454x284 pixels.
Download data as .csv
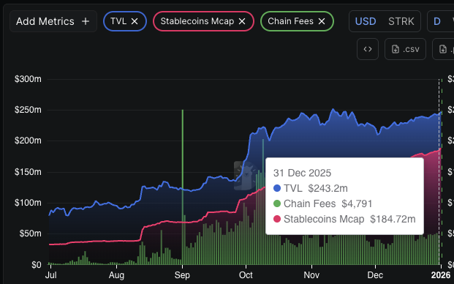pos(405,49)
